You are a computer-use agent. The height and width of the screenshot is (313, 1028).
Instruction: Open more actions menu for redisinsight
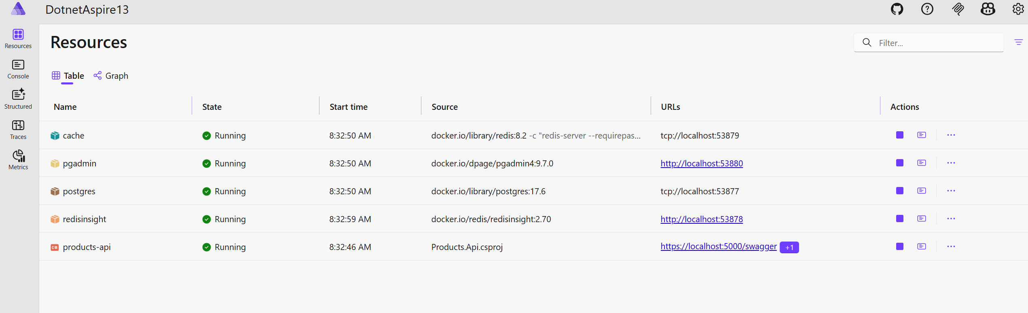click(x=951, y=218)
